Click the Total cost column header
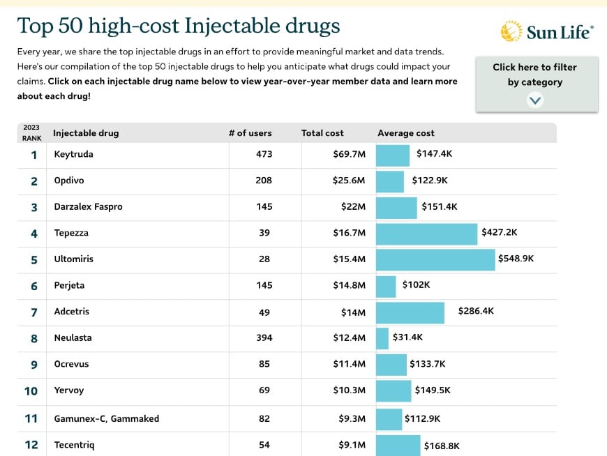 coord(322,132)
